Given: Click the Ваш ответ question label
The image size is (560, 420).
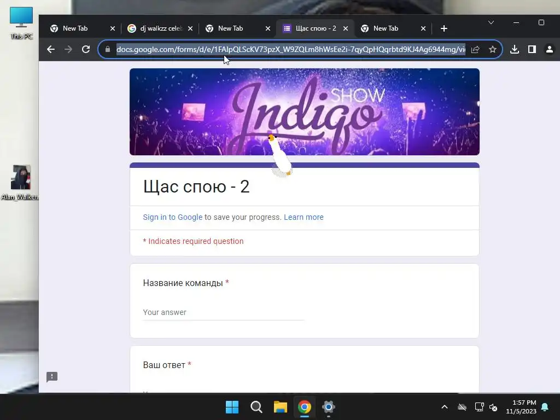Looking at the screenshot, I should [x=164, y=365].
